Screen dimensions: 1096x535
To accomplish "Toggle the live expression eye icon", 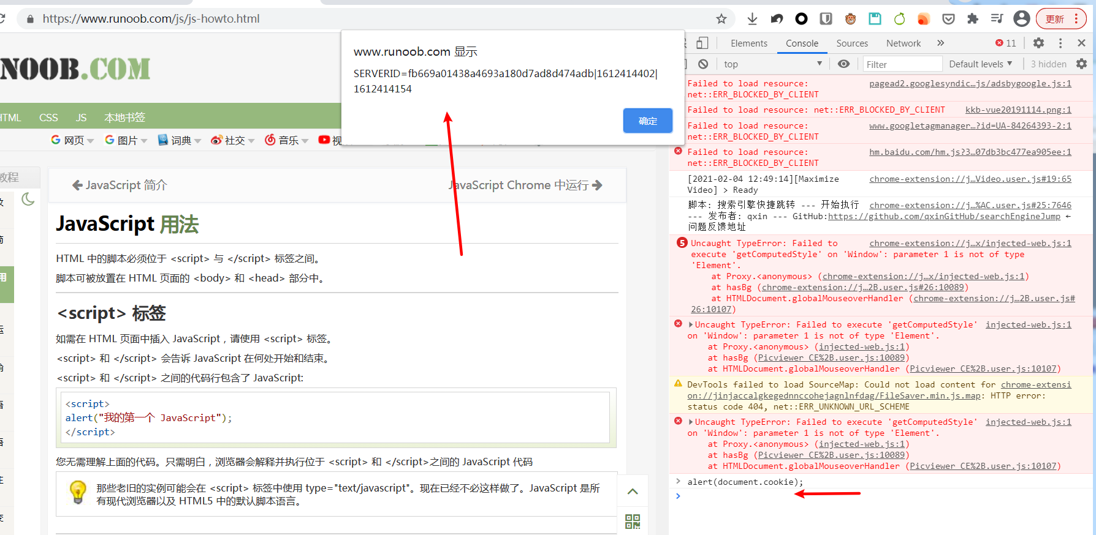I will point(844,64).
